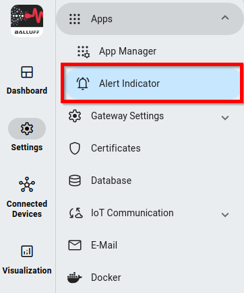Expand the IoT Communication chevron
Image resolution: width=244 pixels, height=293 pixels.
tap(225, 215)
